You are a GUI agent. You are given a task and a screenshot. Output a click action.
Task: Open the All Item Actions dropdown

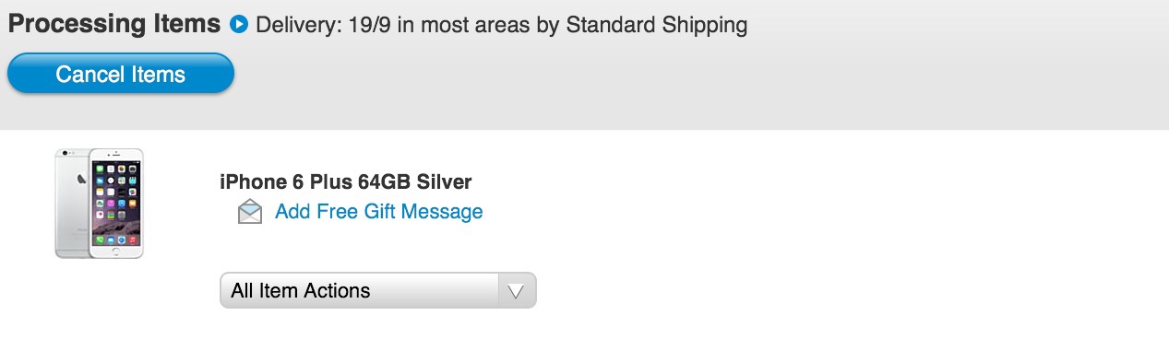377,290
